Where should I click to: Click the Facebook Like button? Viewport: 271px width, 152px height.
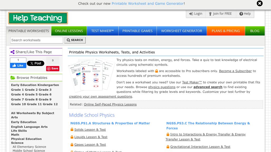pos(18,65)
